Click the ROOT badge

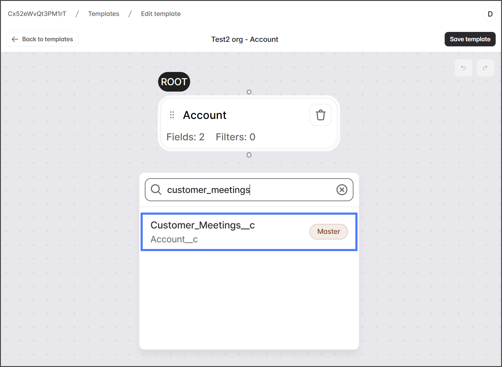click(174, 82)
